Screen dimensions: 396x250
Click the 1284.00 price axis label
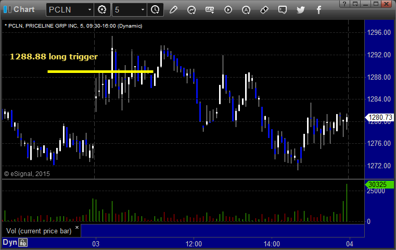point(379,99)
